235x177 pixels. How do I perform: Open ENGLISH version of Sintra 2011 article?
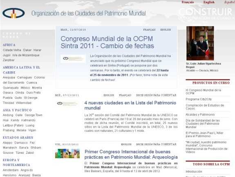click(x=166, y=30)
